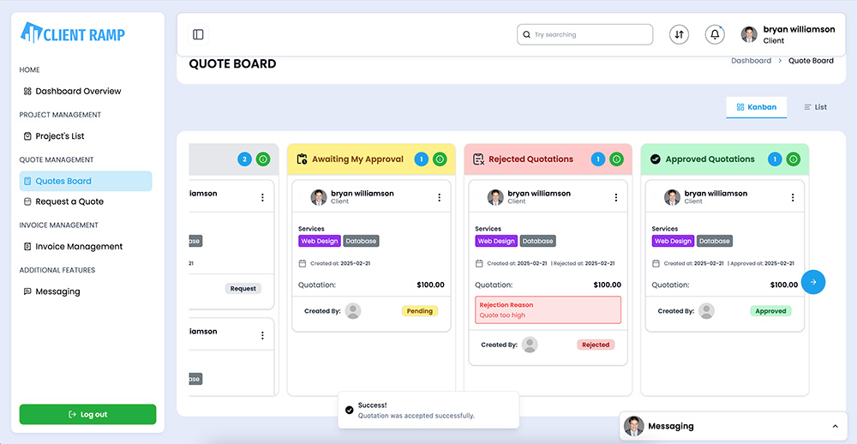Click Web Design tag on Pending card

(x=320, y=241)
